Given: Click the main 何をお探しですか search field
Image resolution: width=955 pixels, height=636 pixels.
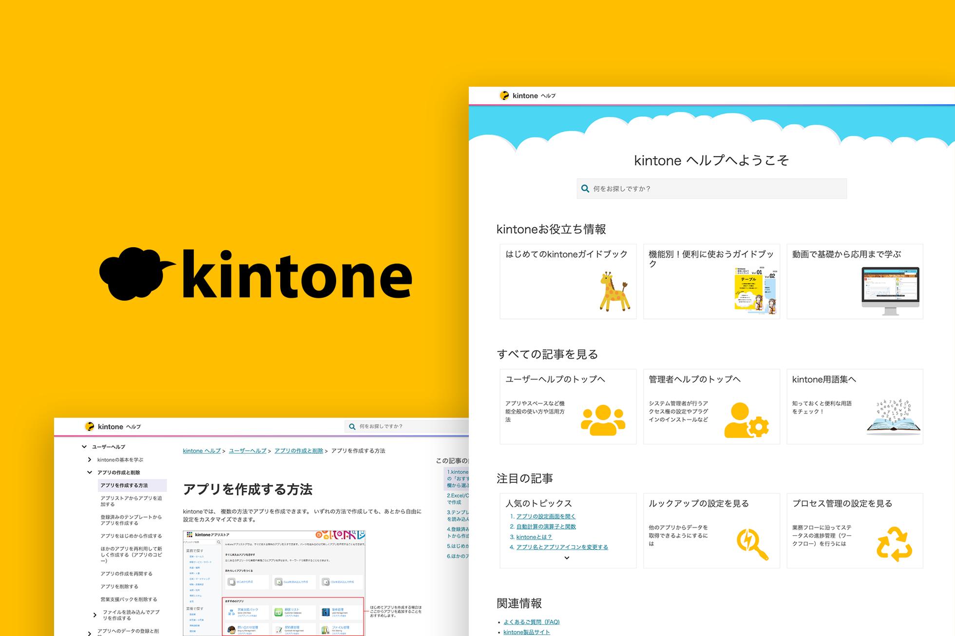Looking at the screenshot, I should tap(711, 189).
